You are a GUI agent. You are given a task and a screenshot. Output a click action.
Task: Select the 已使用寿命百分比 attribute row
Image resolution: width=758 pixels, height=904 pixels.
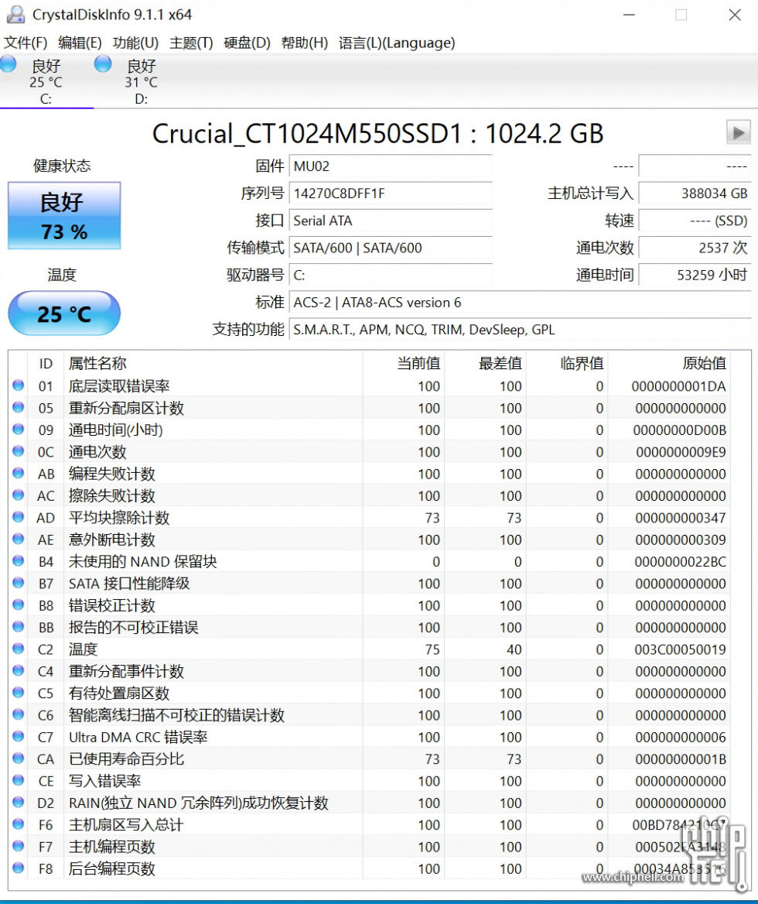pos(369,758)
